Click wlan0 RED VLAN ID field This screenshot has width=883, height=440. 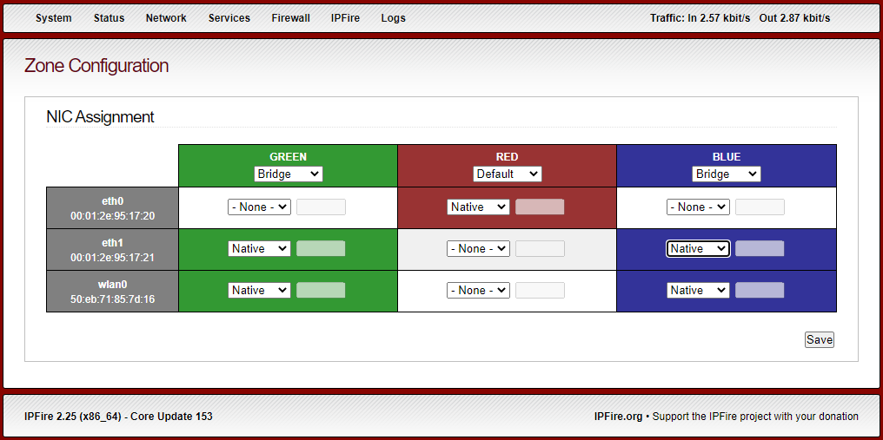coord(540,291)
